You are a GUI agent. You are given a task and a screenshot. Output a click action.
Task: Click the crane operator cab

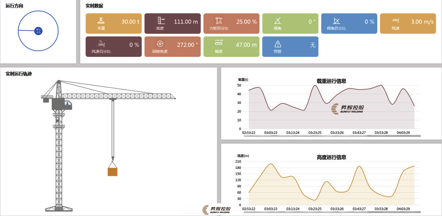coord(66,105)
